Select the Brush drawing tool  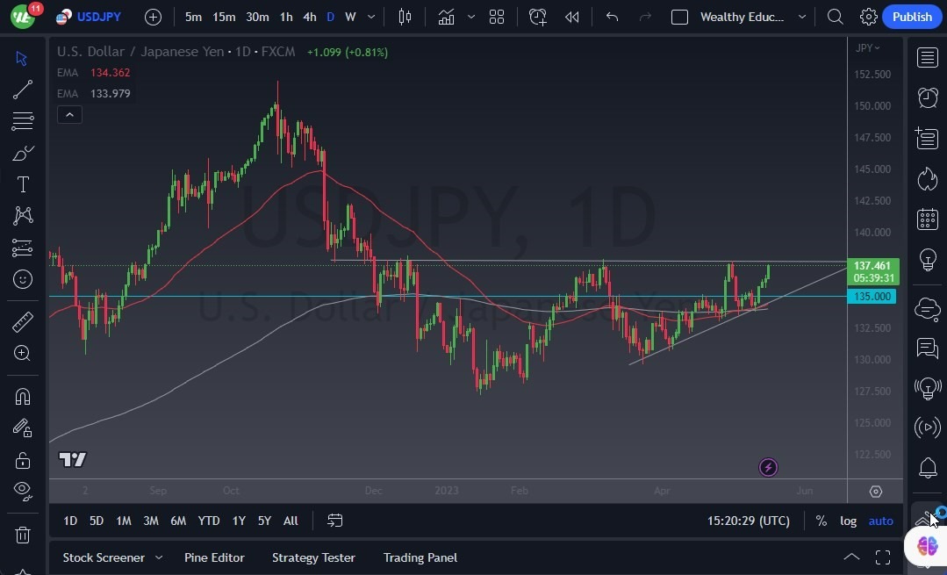(22, 153)
